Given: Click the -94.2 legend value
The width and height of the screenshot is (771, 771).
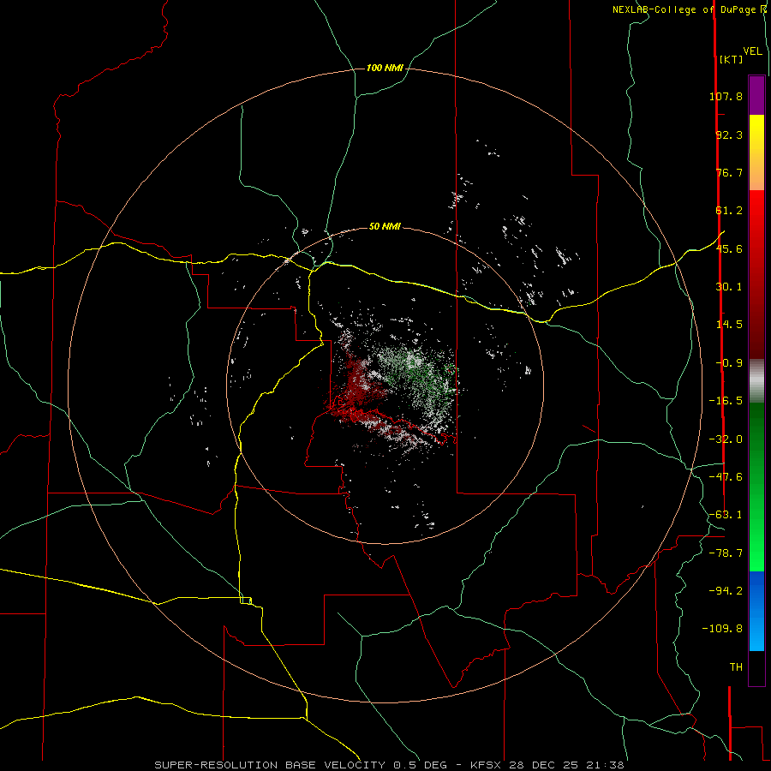Looking at the screenshot, I should 726,591.
